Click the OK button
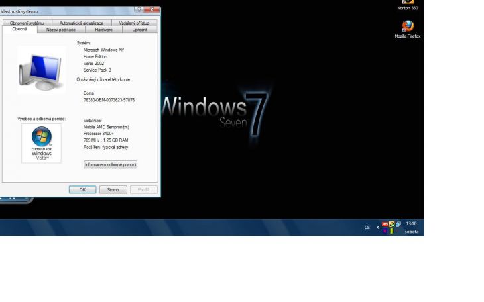 click(82, 189)
